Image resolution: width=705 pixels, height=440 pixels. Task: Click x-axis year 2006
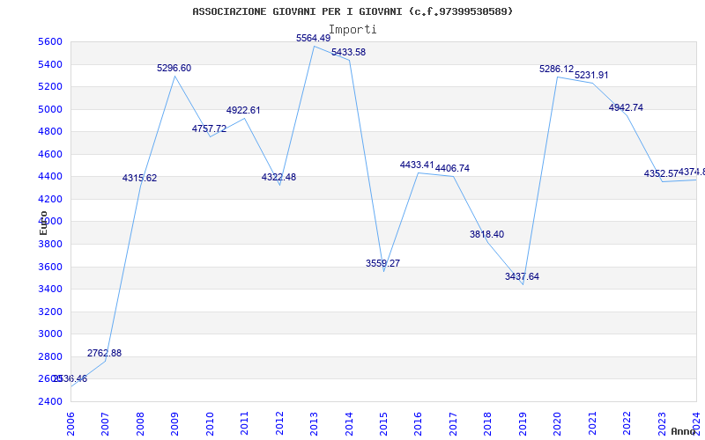(70, 424)
